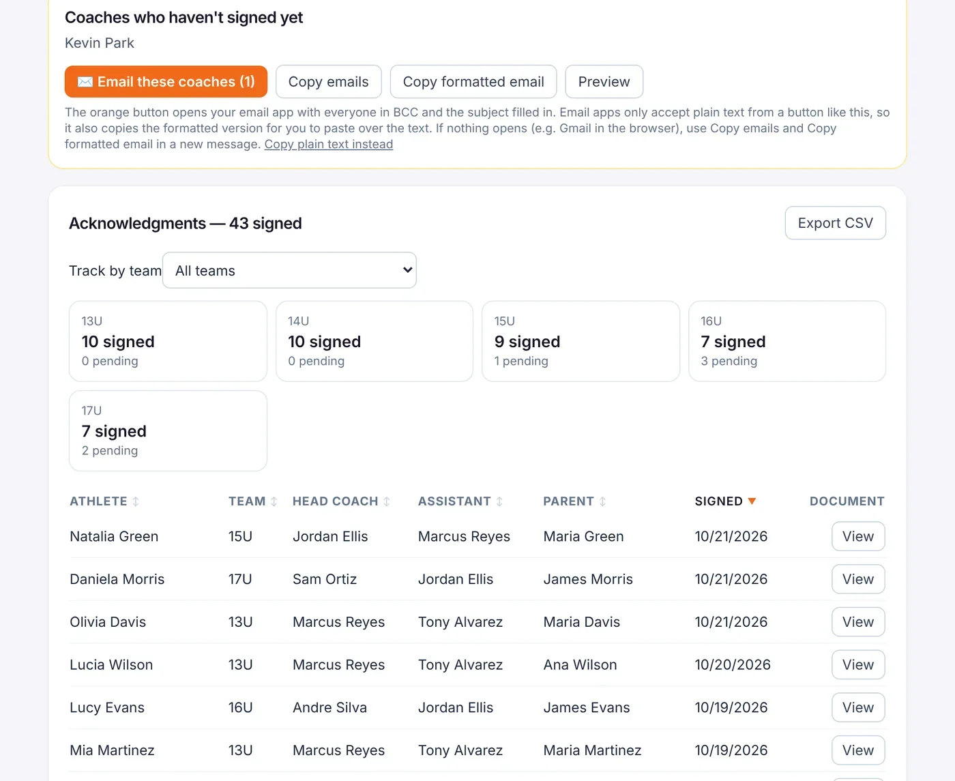This screenshot has width=955, height=781.
Task: Select the 17U team summary card
Action: coord(168,430)
